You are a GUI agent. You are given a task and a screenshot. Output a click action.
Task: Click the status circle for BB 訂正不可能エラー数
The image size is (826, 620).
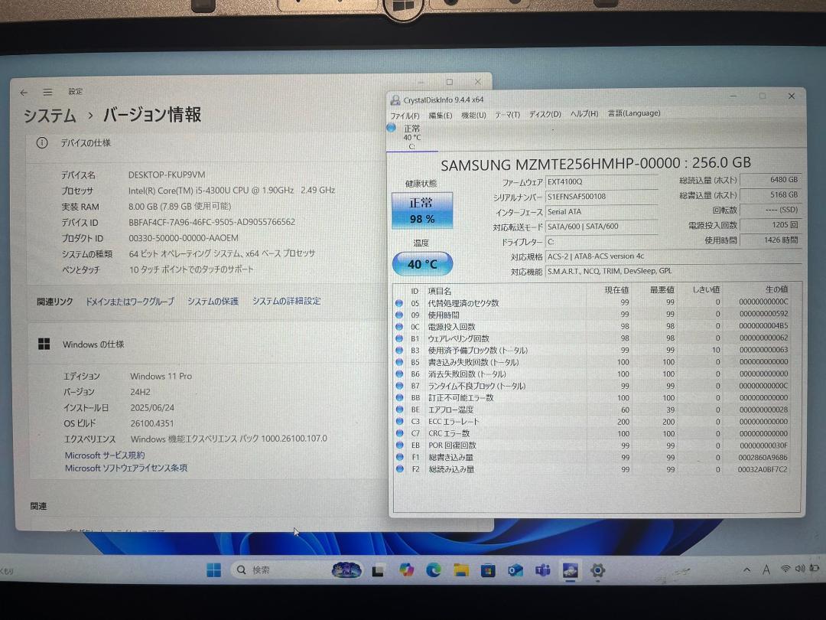pos(399,398)
